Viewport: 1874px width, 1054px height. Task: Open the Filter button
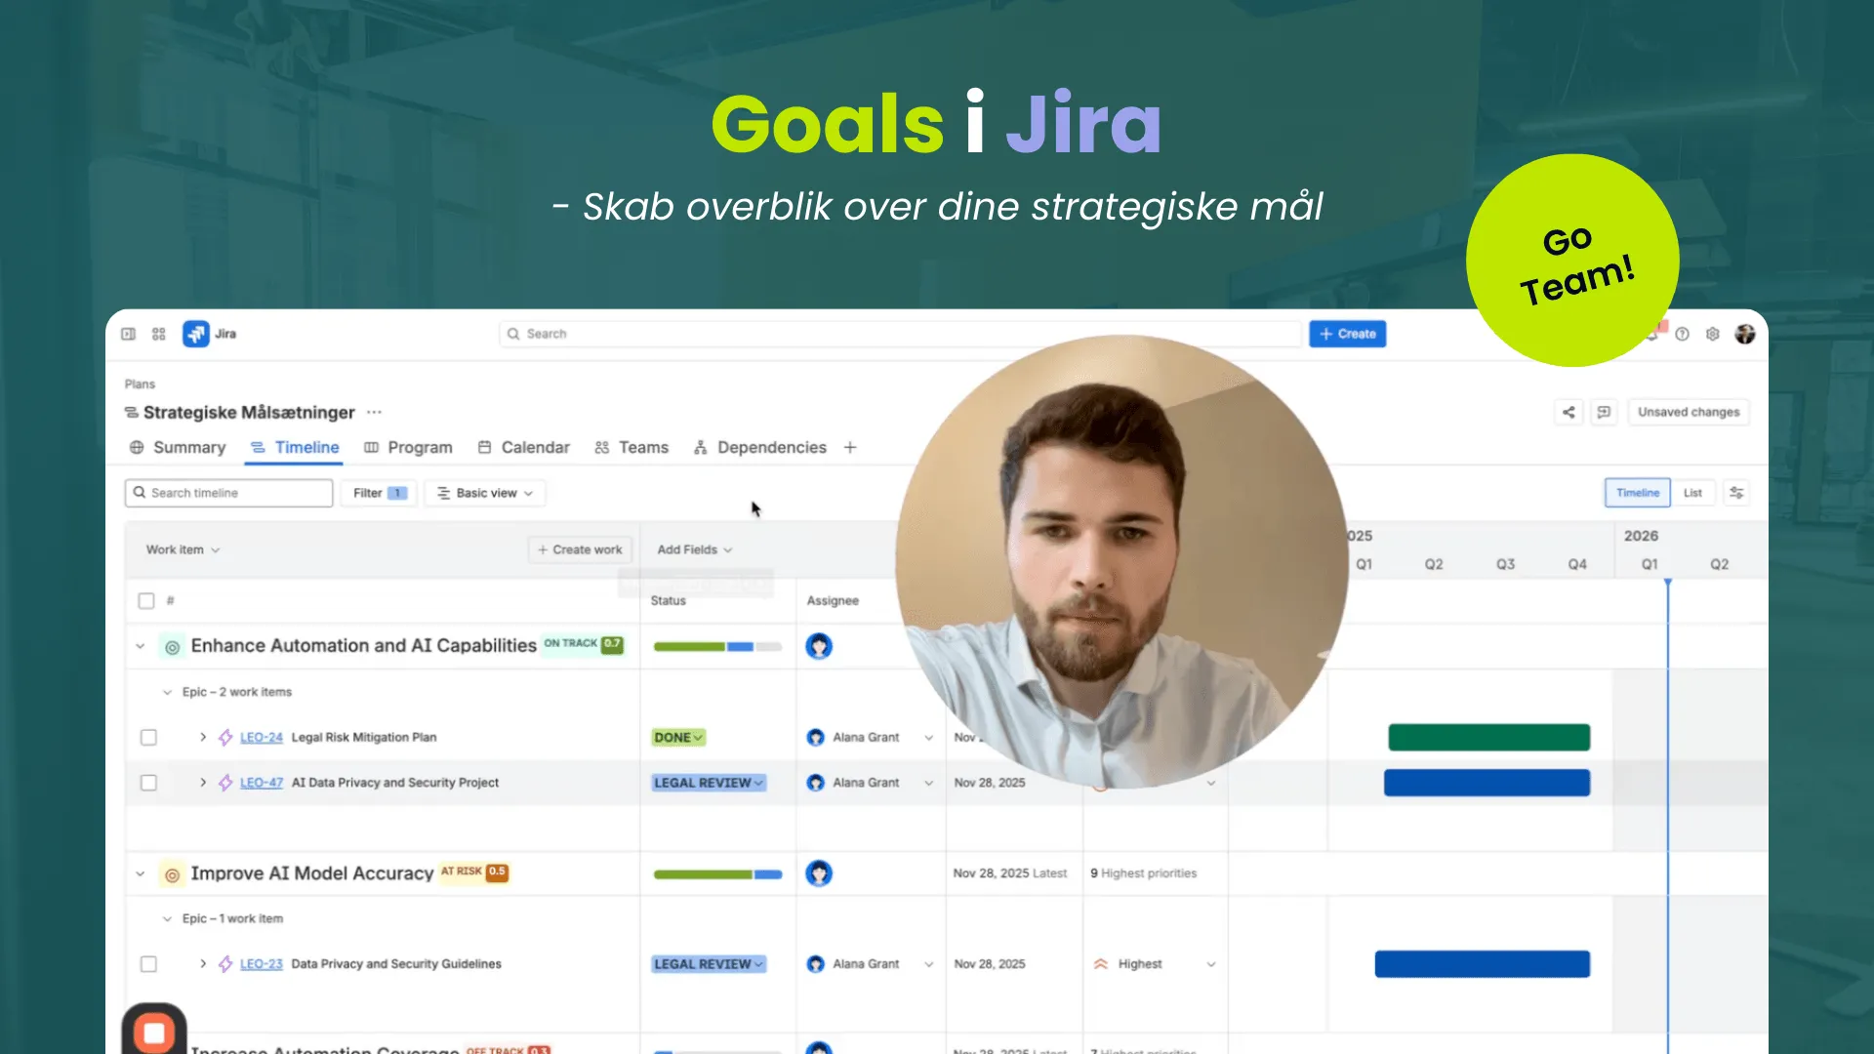379,493
